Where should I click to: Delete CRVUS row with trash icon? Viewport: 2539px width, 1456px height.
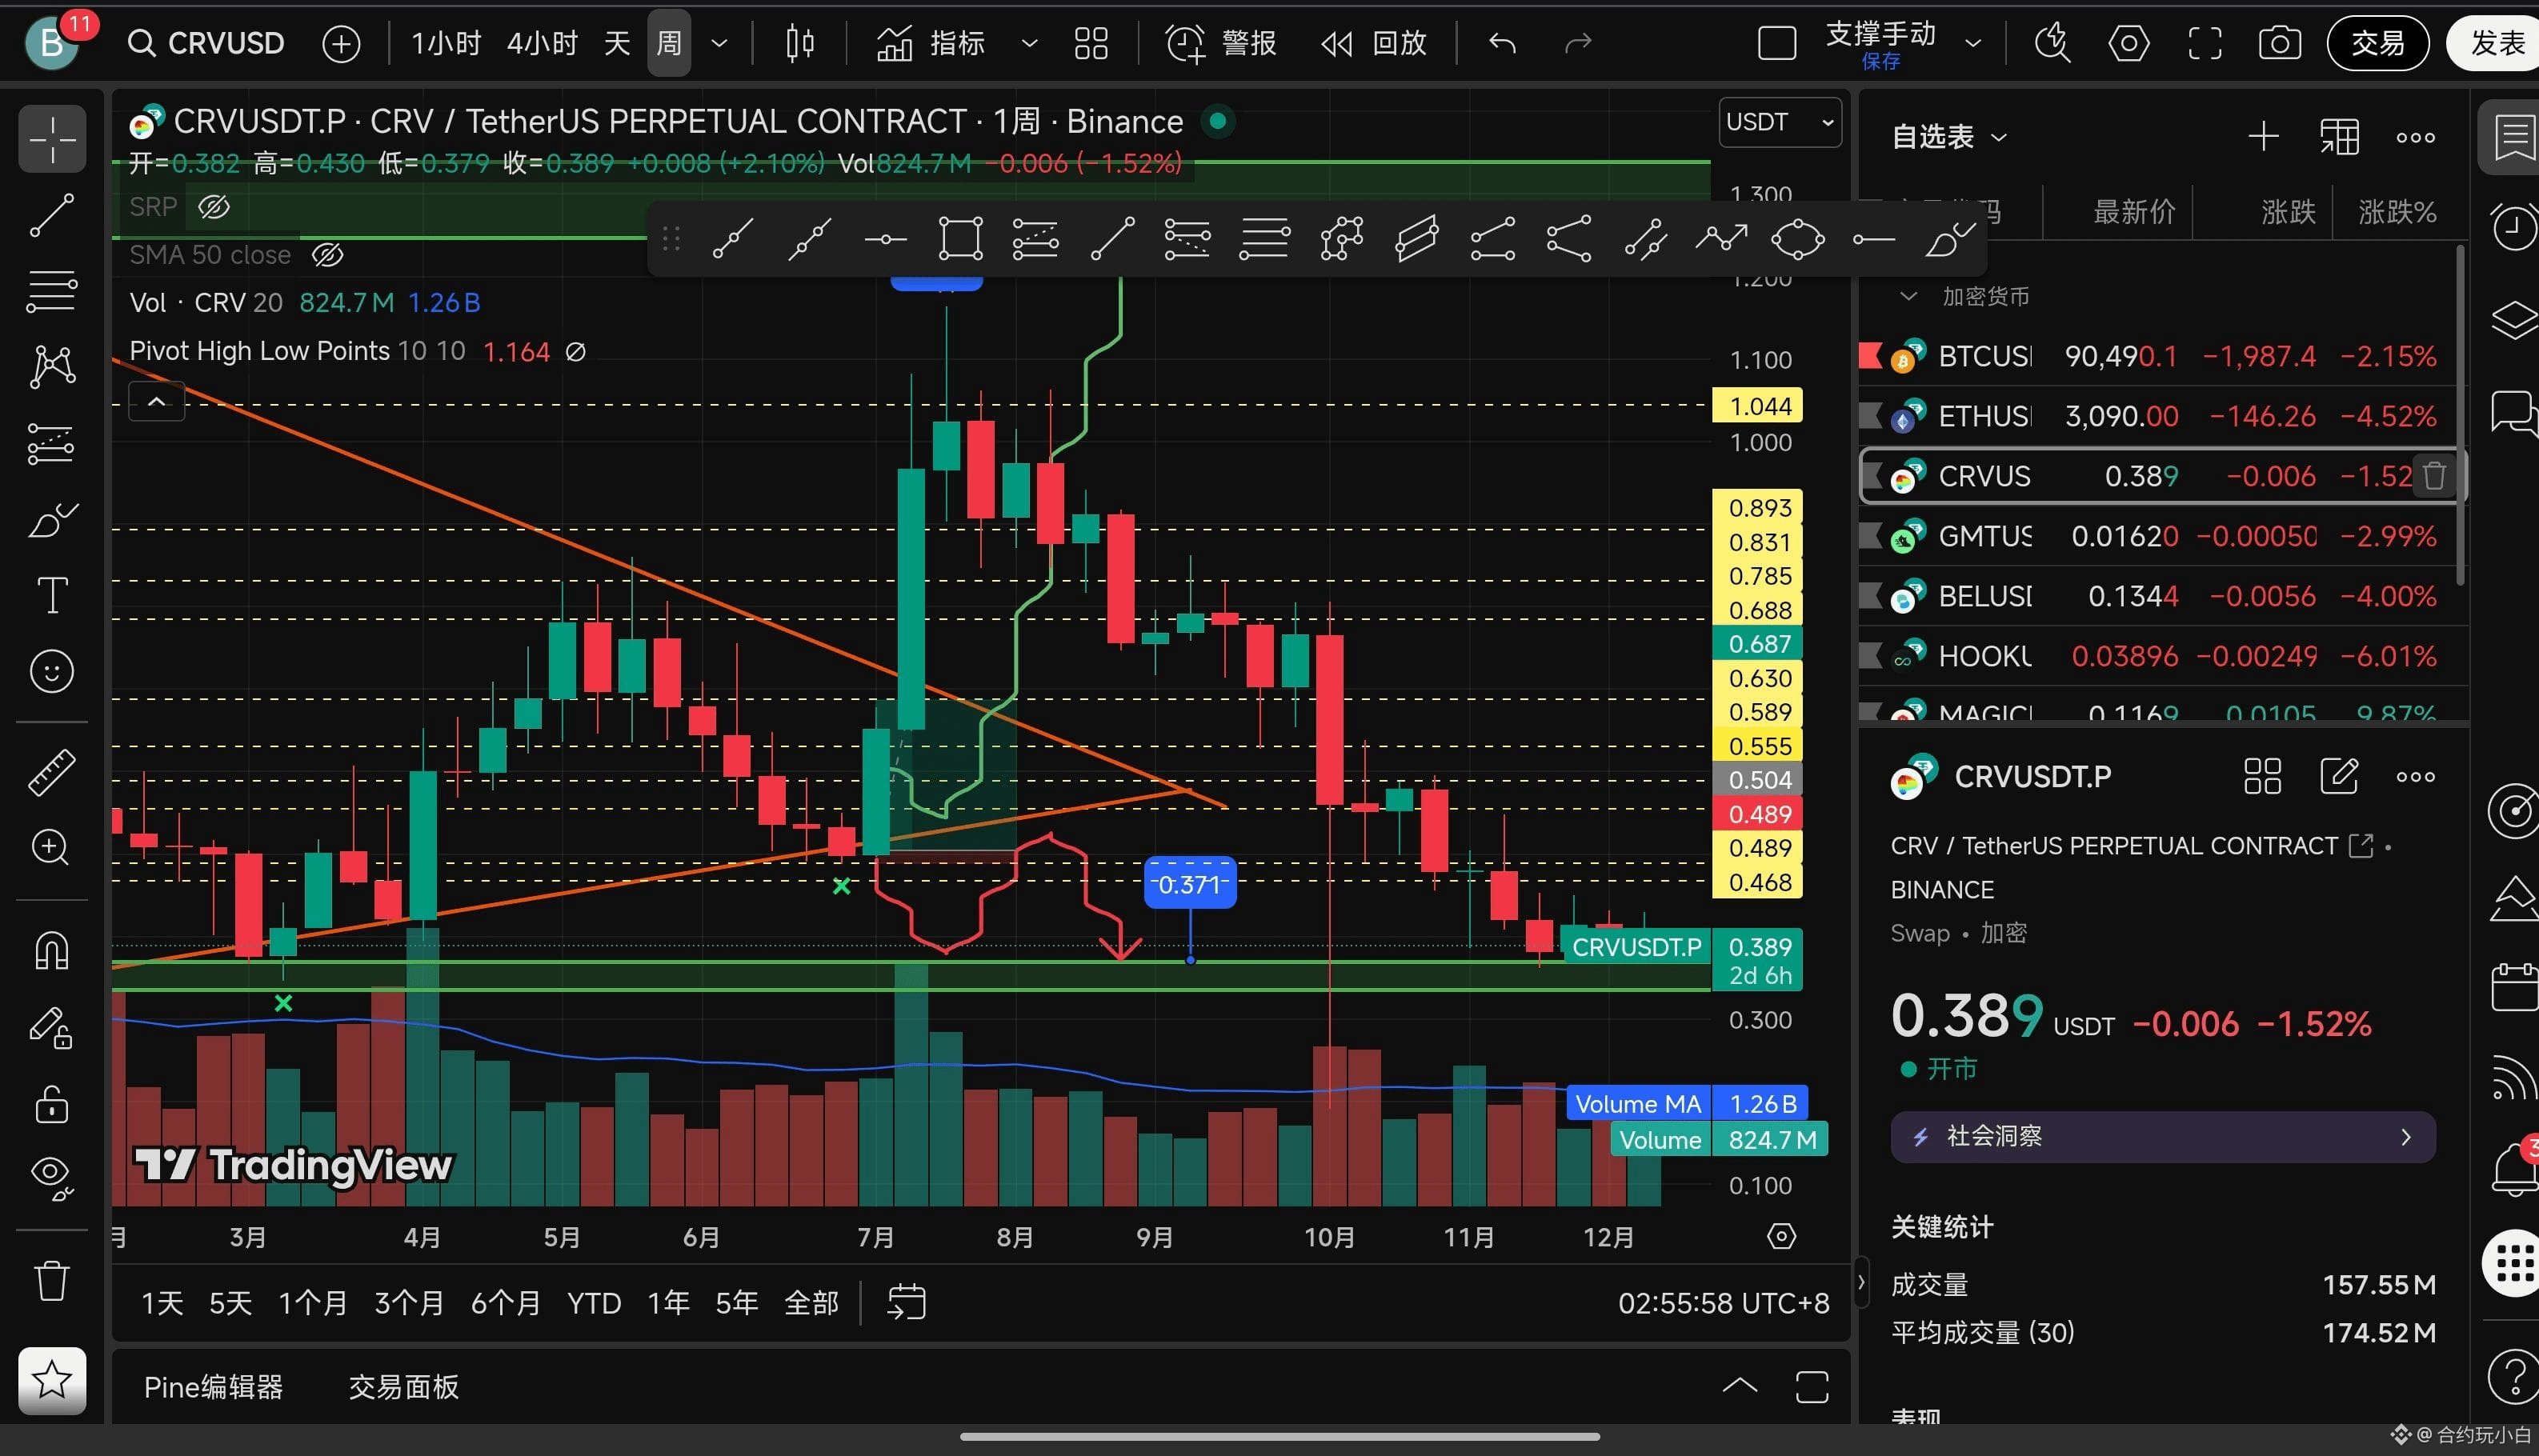tap(2434, 476)
